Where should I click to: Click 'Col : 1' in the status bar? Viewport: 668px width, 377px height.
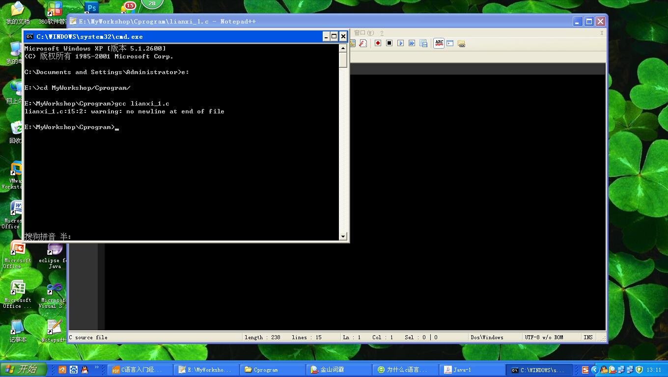383,337
